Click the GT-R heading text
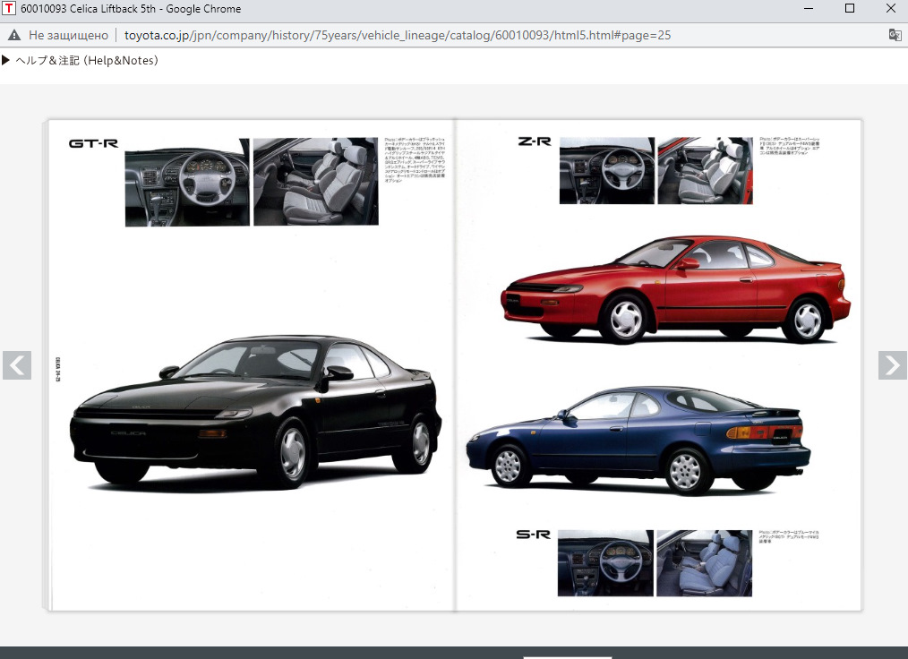 (93, 143)
